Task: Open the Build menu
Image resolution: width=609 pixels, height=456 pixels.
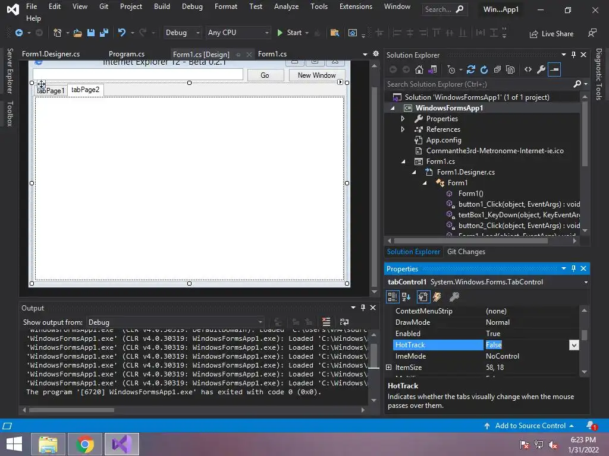Action: click(162, 7)
